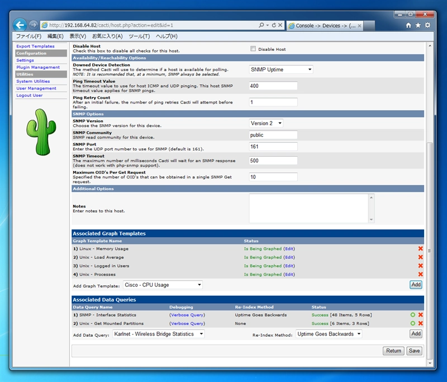Open Favorites star icon

point(418,25)
